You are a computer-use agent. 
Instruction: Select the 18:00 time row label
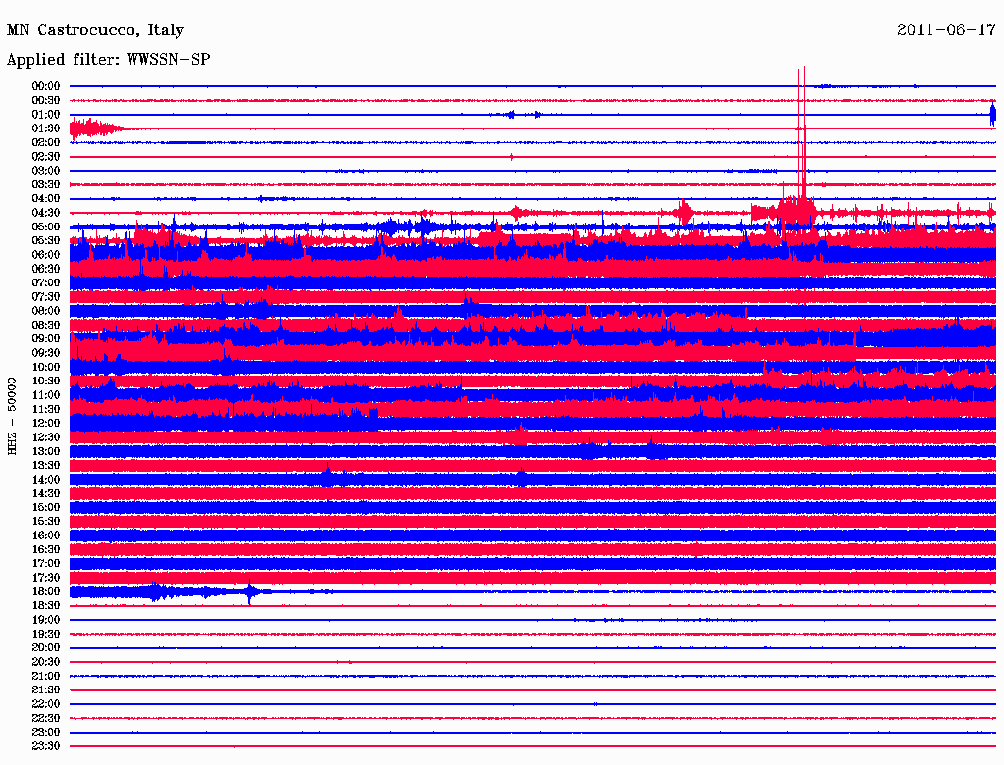46,591
